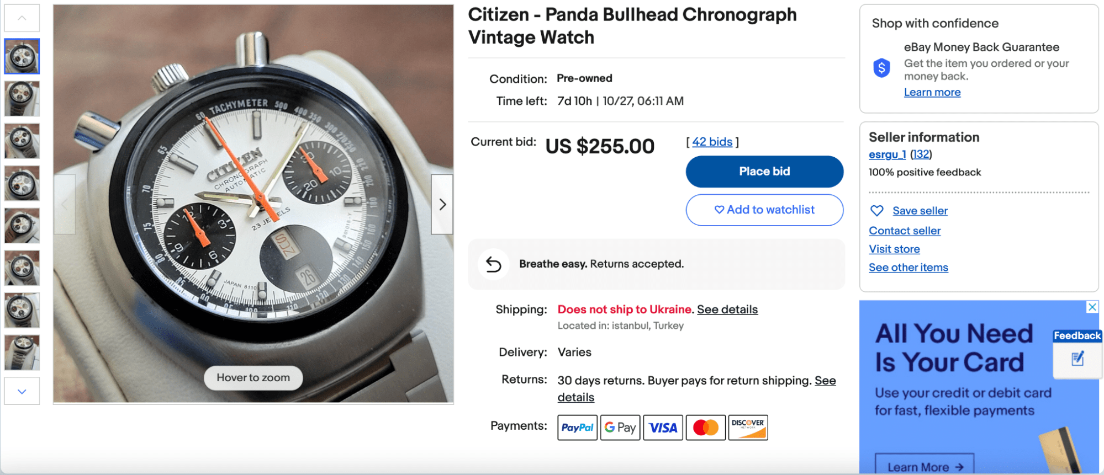Click the Visa payment icon
1104x475 pixels.
[x=663, y=427]
